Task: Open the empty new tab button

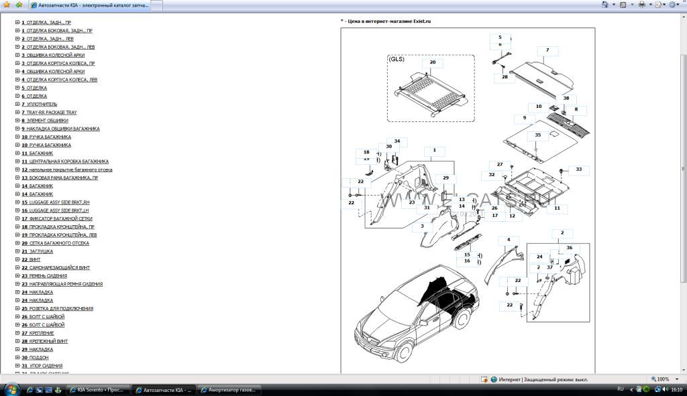Action: tap(156, 5)
